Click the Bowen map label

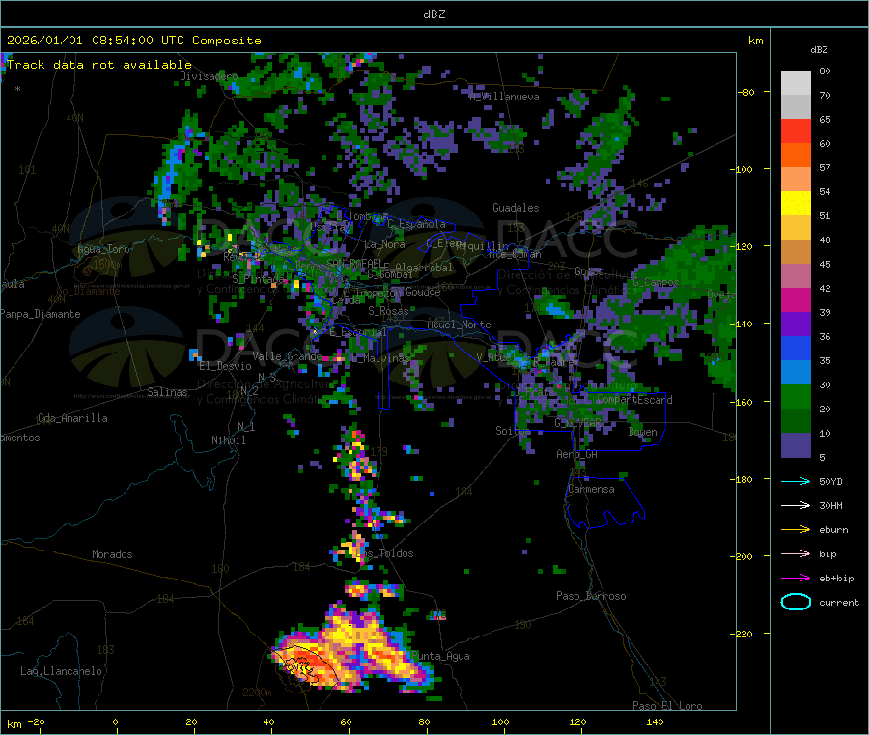tap(643, 431)
